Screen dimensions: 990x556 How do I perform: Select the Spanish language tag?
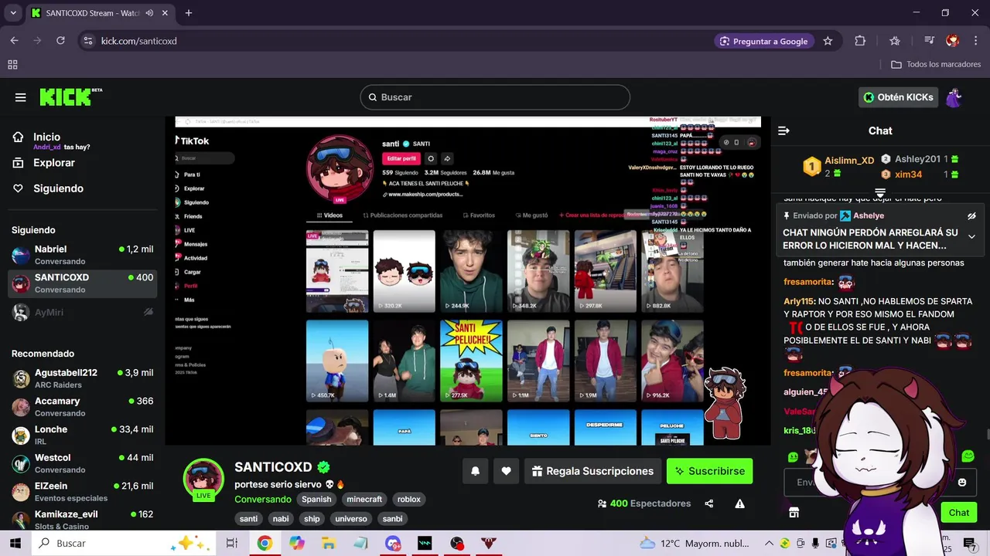(316, 499)
